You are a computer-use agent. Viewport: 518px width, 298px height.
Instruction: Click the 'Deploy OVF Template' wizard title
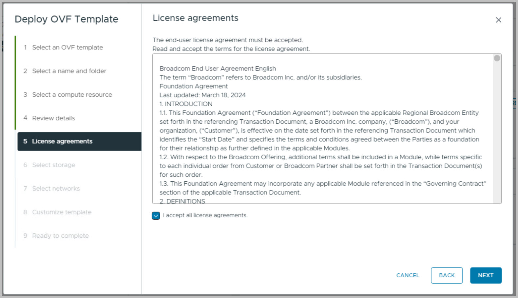pyautogui.click(x=66, y=19)
